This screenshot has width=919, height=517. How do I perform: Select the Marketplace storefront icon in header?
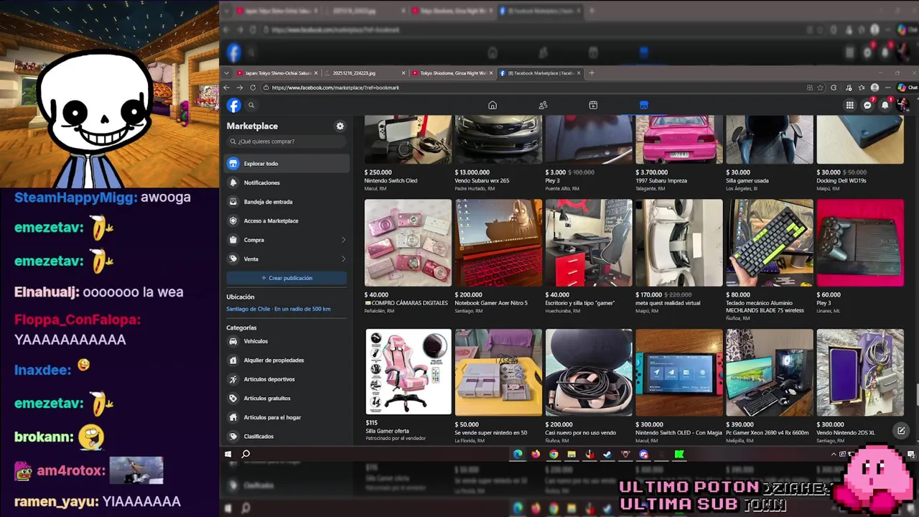tap(644, 105)
